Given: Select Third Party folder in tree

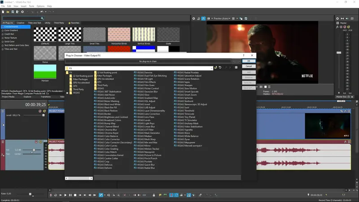Looking at the screenshot, I should point(78,89).
